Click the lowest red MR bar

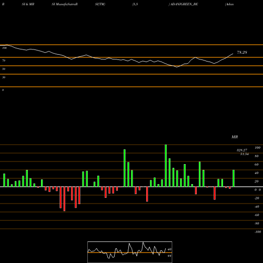(64, 199)
